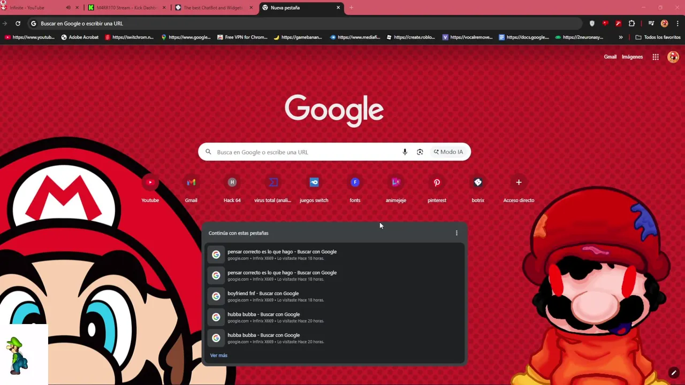Viewport: 685px width, 385px height.
Task: Open the vocalremover bookmark
Action: [x=467, y=37]
